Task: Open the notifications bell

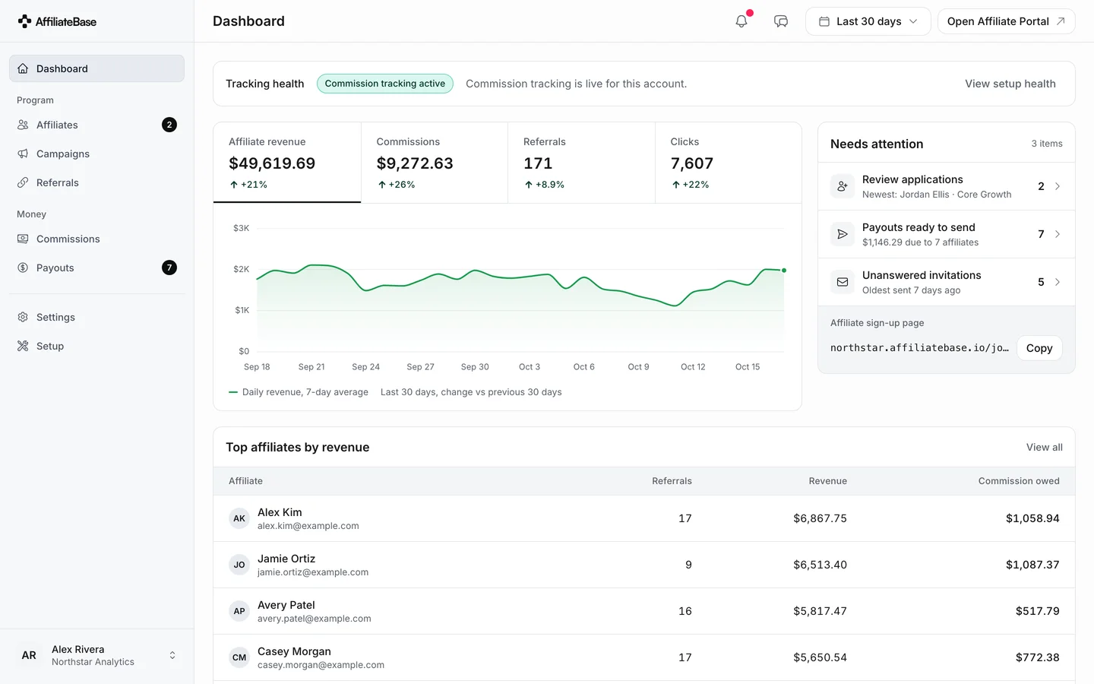Action: [741, 21]
